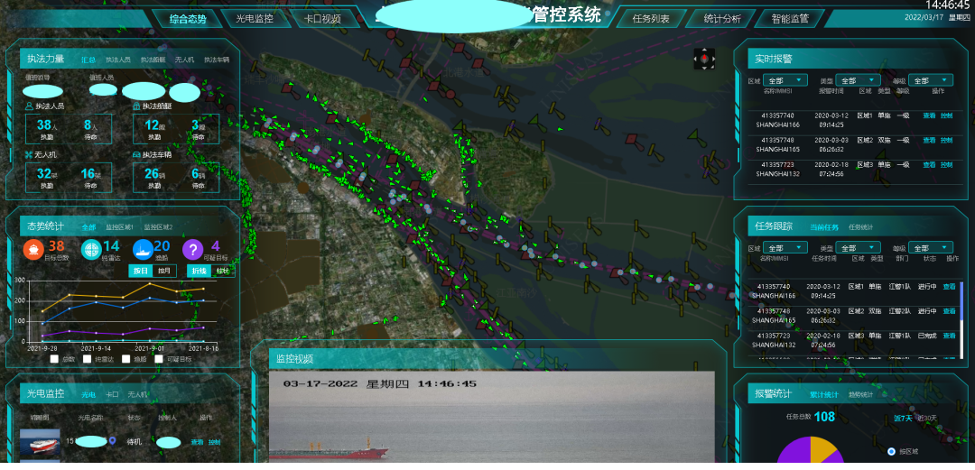Image resolution: width=975 pixels, height=470 pixels.
Task: Open 区域 dropdown in 实时报警 panel
Action: click(x=785, y=80)
